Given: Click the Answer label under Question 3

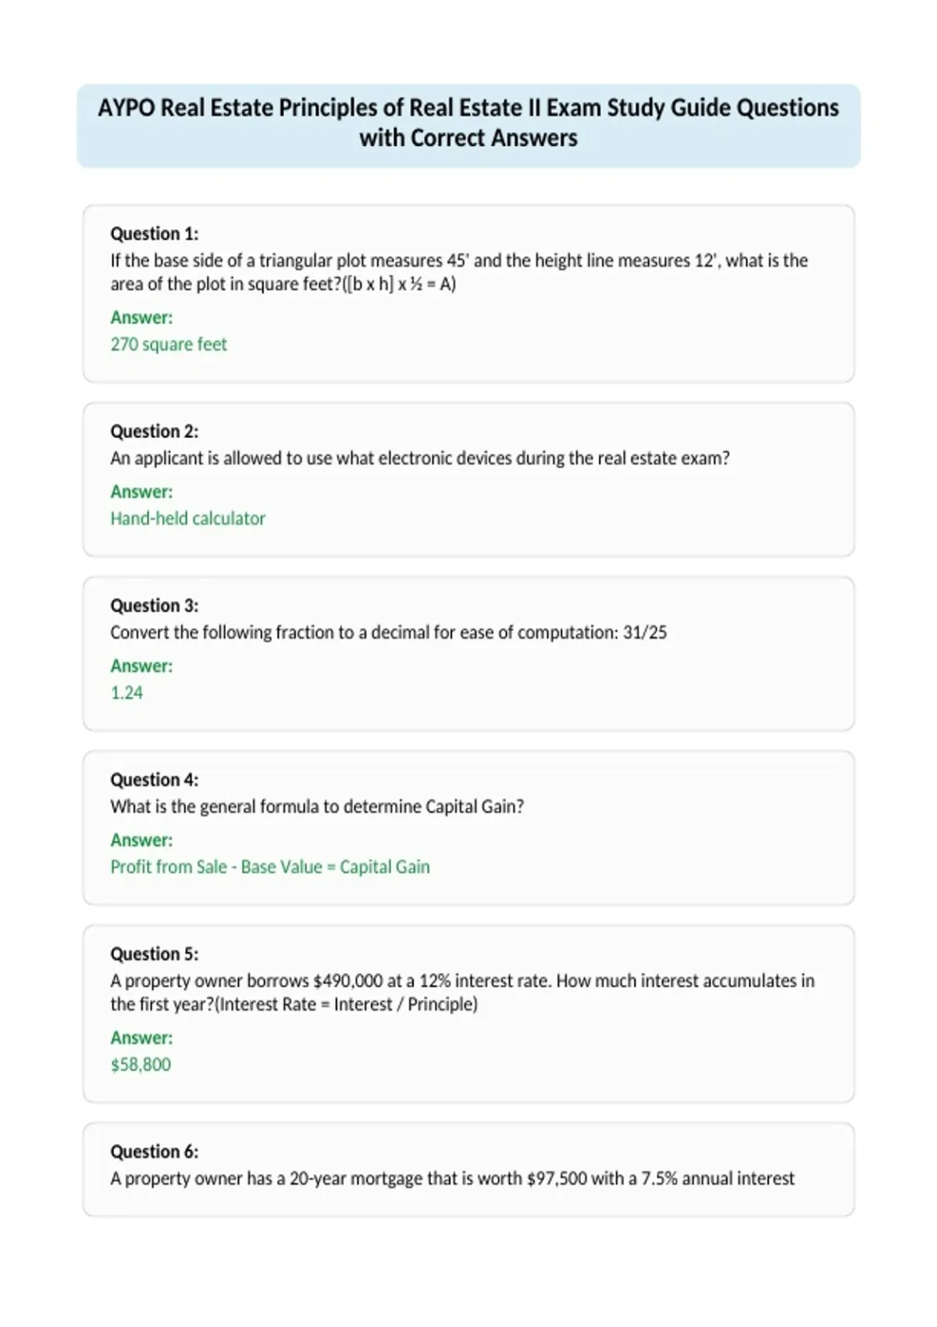Looking at the screenshot, I should 141,666.
